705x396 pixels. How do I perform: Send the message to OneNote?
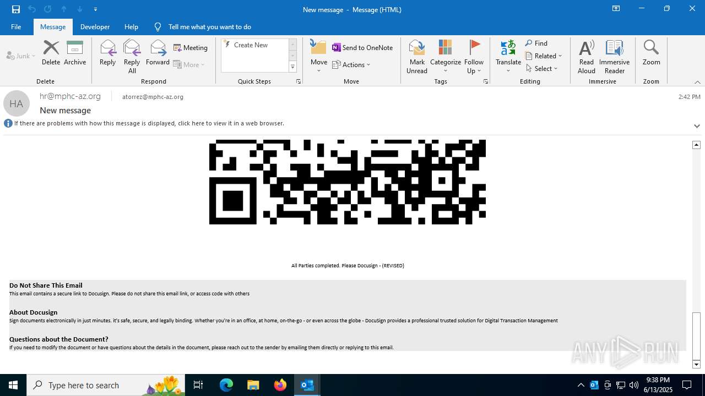pyautogui.click(x=362, y=48)
